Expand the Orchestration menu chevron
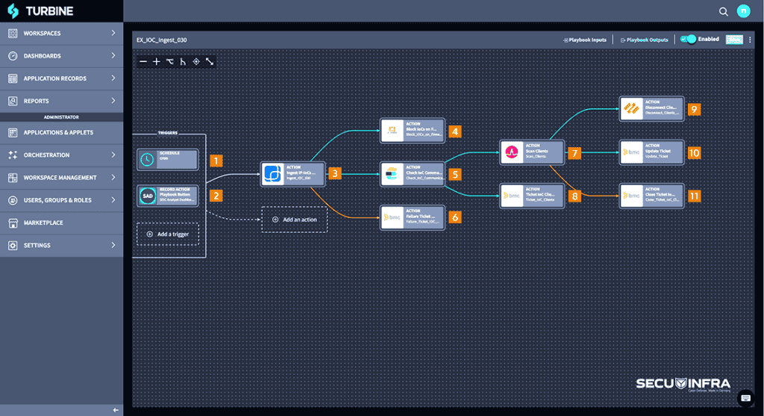The width and height of the screenshot is (764, 416). (x=113, y=155)
